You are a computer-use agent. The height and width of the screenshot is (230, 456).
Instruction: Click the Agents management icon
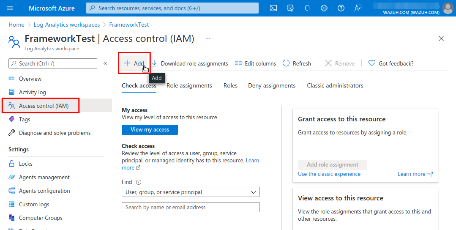(12, 177)
